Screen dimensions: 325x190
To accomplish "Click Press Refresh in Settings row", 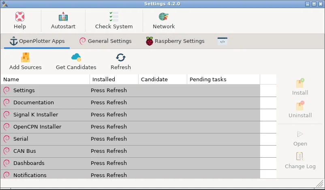I will (109, 90).
